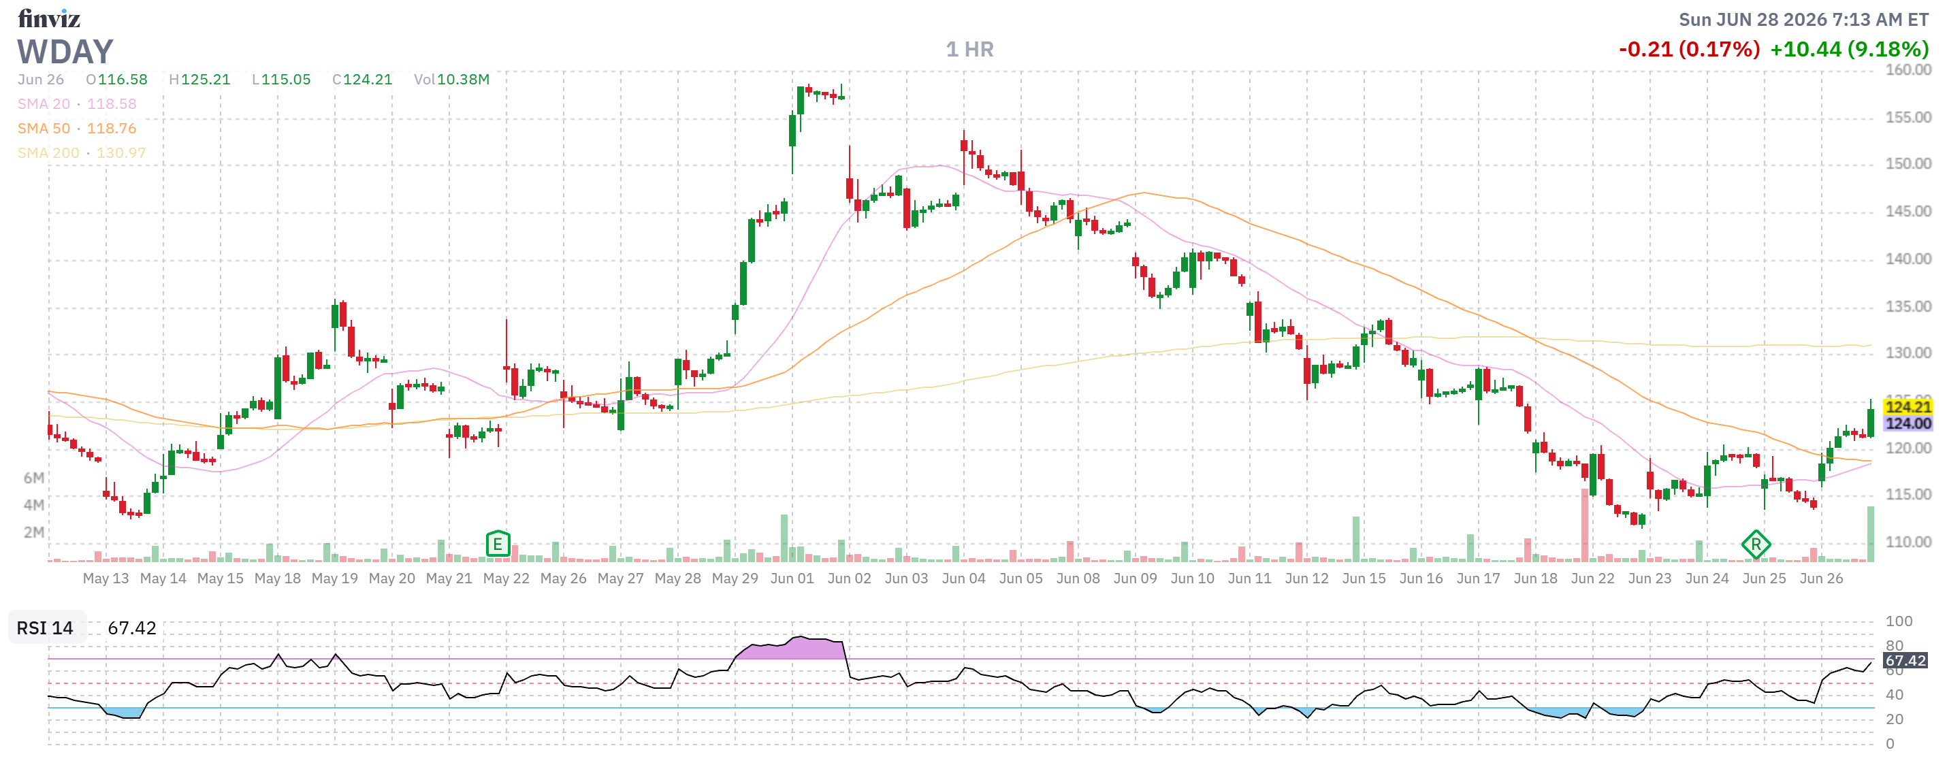Click the open price 116.58
This screenshot has height=765, width=1947.
tap(123, 80)
